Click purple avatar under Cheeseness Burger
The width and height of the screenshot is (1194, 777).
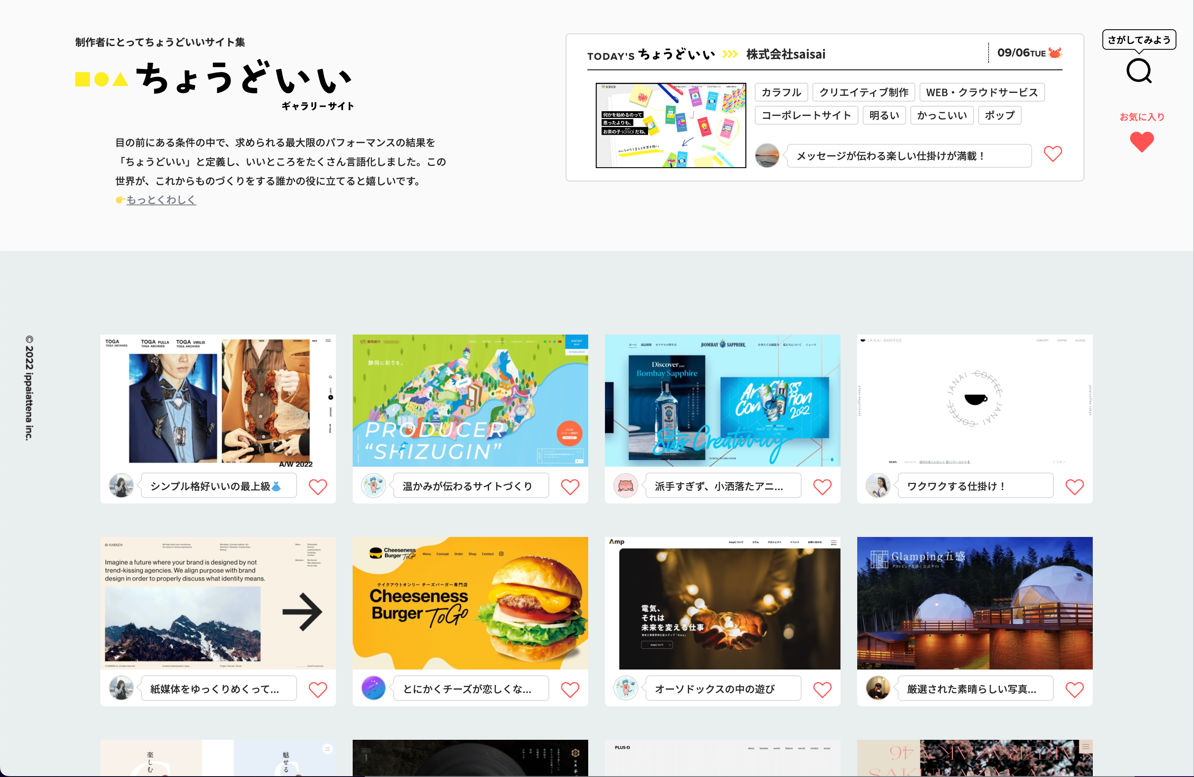(373, 688)
